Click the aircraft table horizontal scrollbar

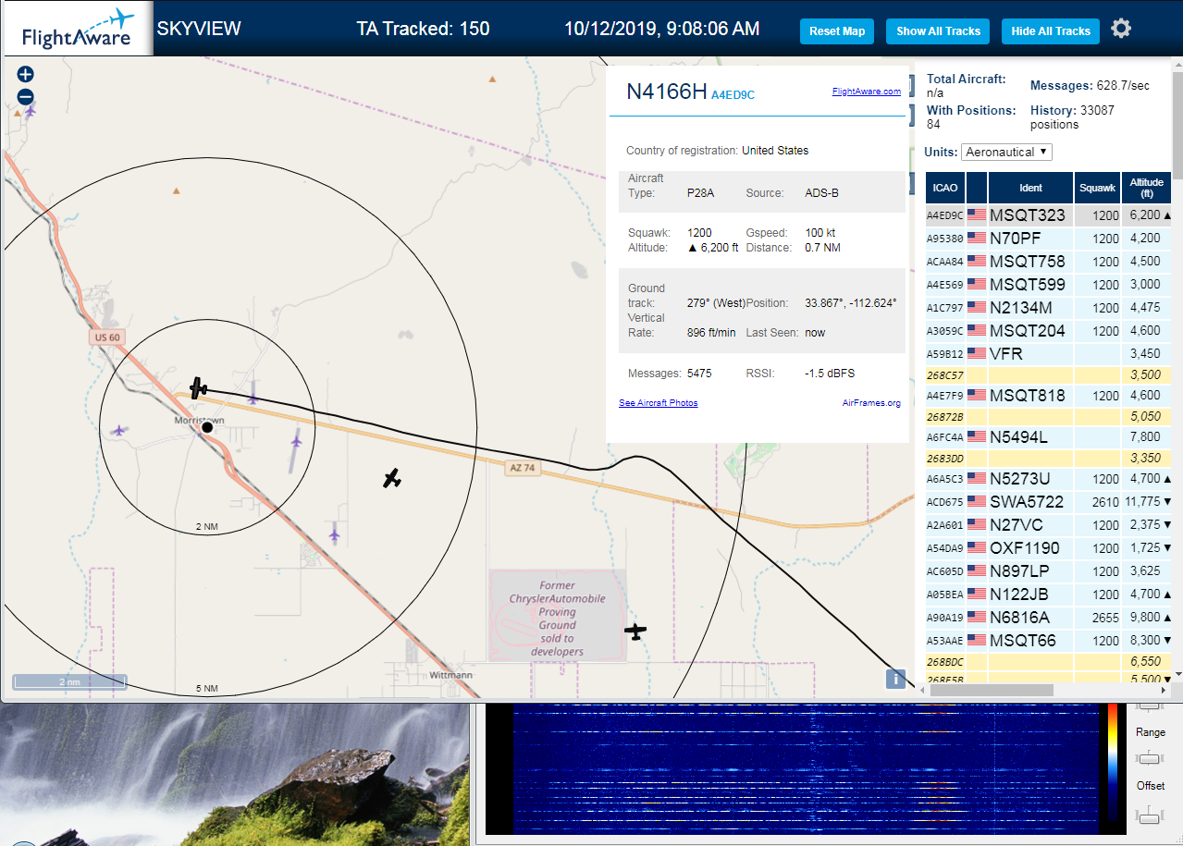pyautogui.click(x=993, y=690)
